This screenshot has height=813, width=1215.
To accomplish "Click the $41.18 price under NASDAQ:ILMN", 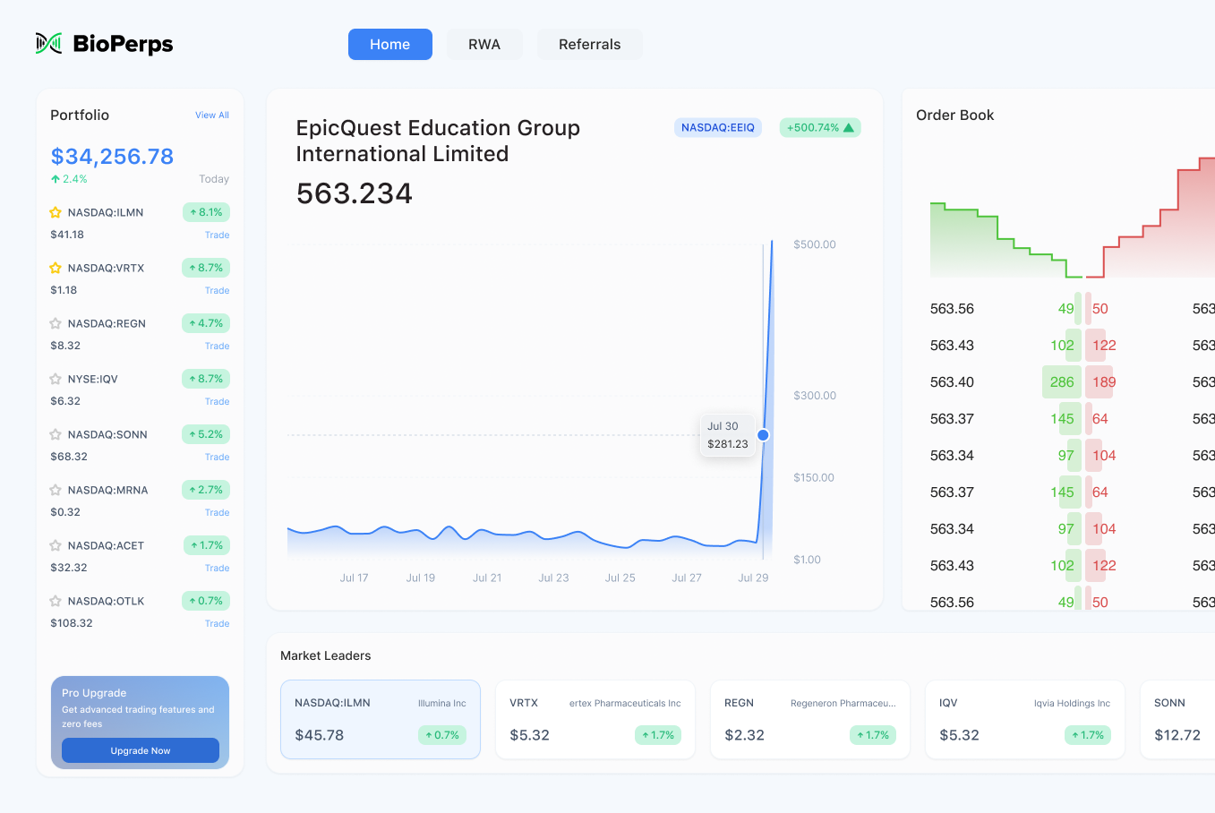I will coord(67,235).
